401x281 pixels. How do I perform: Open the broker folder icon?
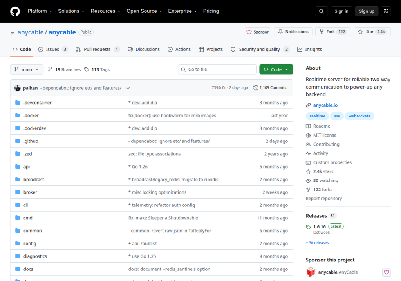tap(18, 192)
